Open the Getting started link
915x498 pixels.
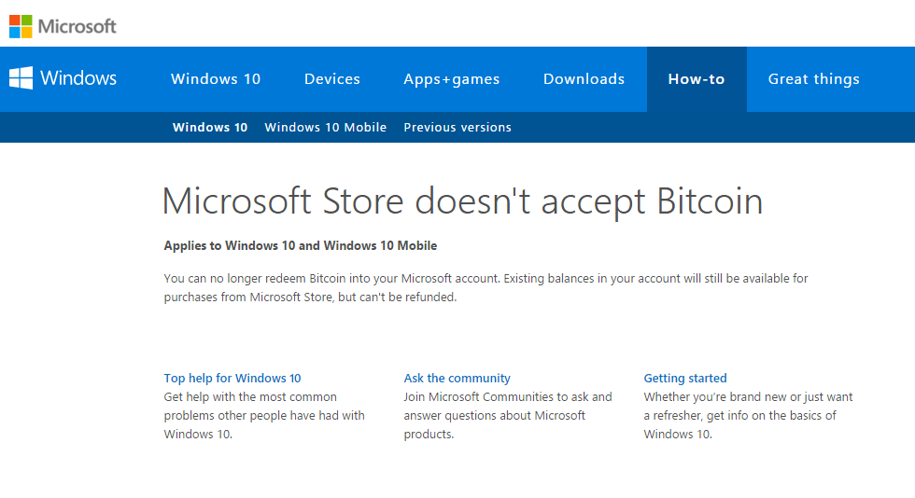(x=685, y=379)
